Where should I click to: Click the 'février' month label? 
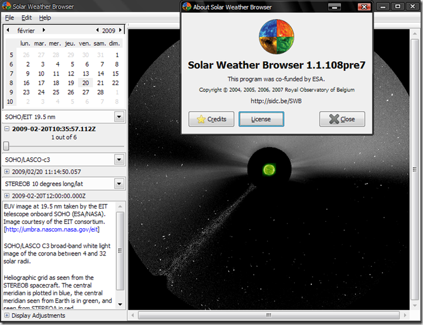click(26, 30)
